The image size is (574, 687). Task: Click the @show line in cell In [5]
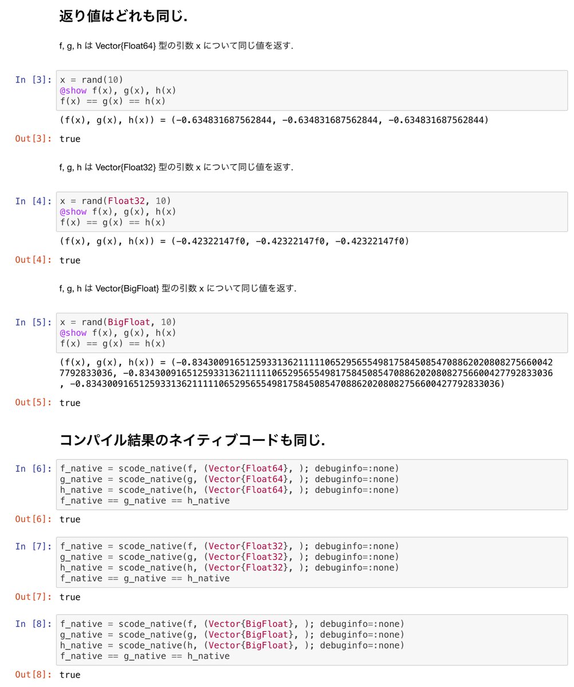coord(118,333)
